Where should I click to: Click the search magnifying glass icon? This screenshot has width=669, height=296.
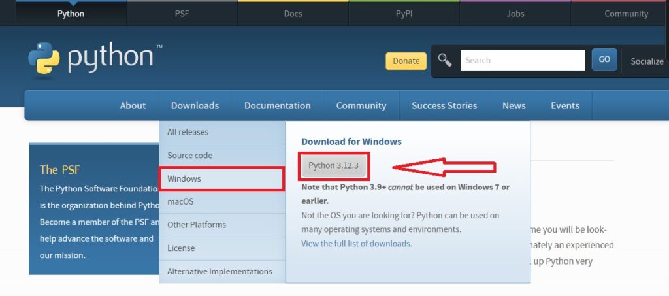coord(445,61)
